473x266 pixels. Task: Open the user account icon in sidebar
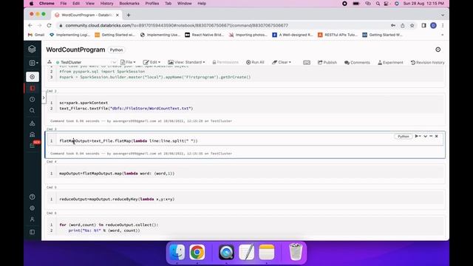coord(33,219)
